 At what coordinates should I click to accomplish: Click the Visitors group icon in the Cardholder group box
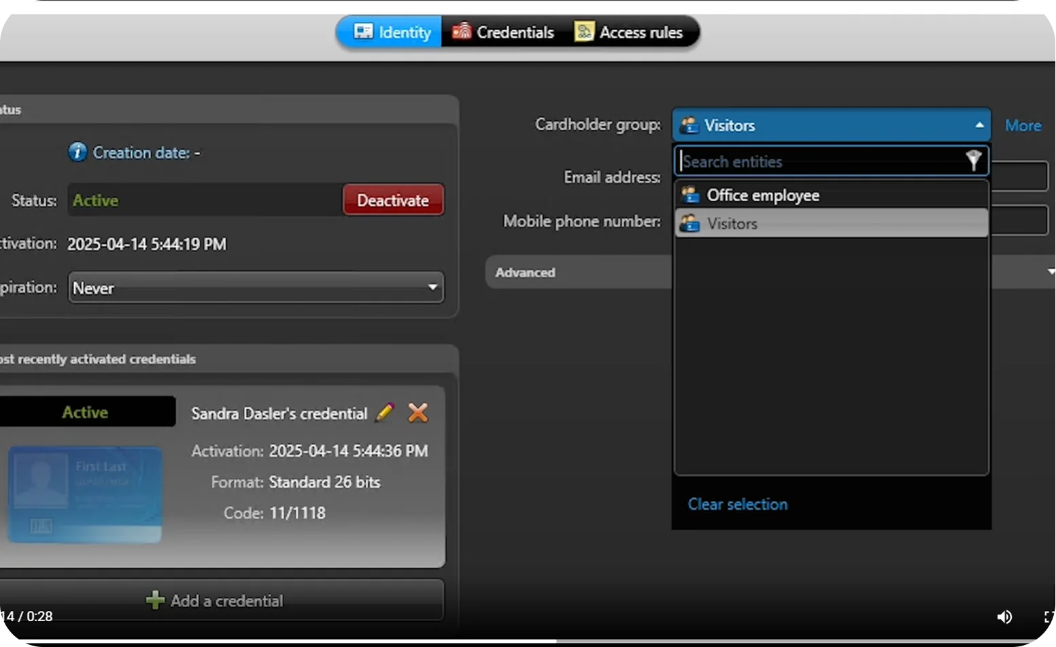coord(689,125)
